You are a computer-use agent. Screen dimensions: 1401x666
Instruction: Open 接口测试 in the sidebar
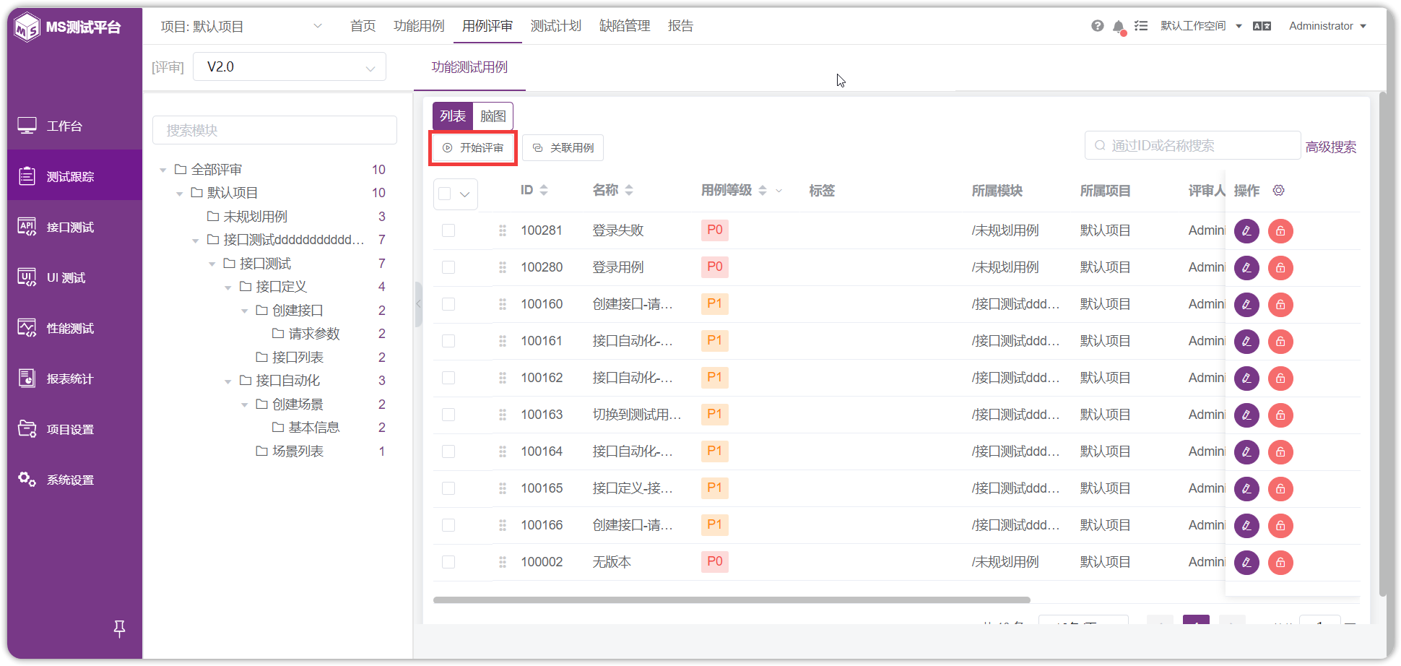tap(74, 227)
